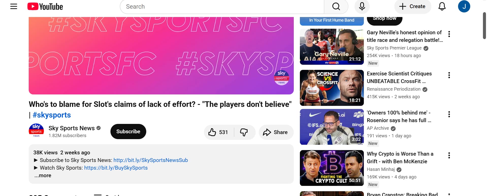Open options for Gary Neville video

pos(449,34)
